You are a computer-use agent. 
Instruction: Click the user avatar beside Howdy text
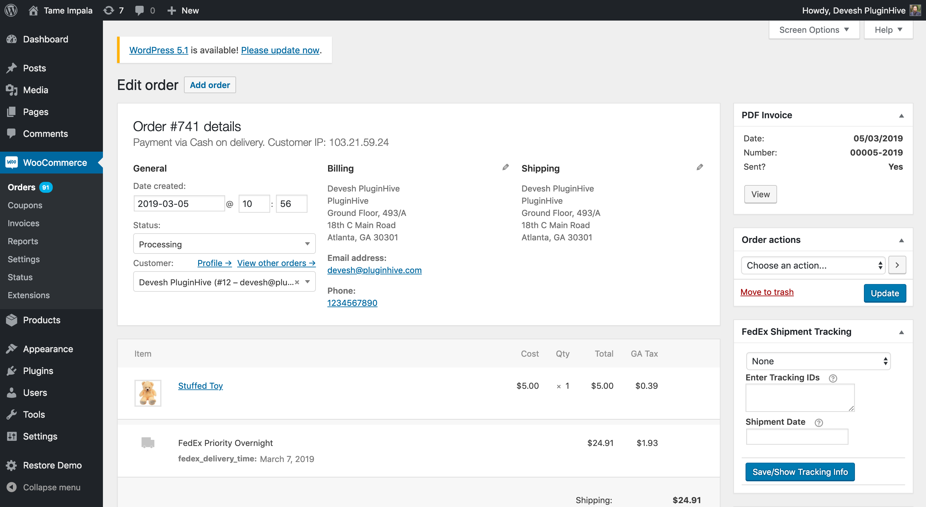[915, 10]
